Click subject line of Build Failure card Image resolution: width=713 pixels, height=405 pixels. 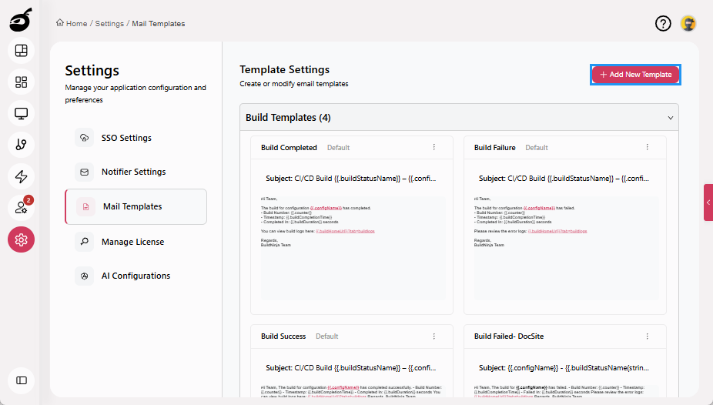tap(564, 179)
